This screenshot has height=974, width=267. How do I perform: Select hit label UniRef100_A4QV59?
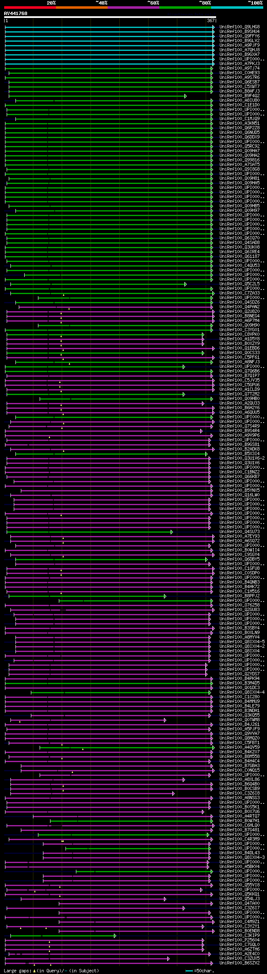click(239, 747)
